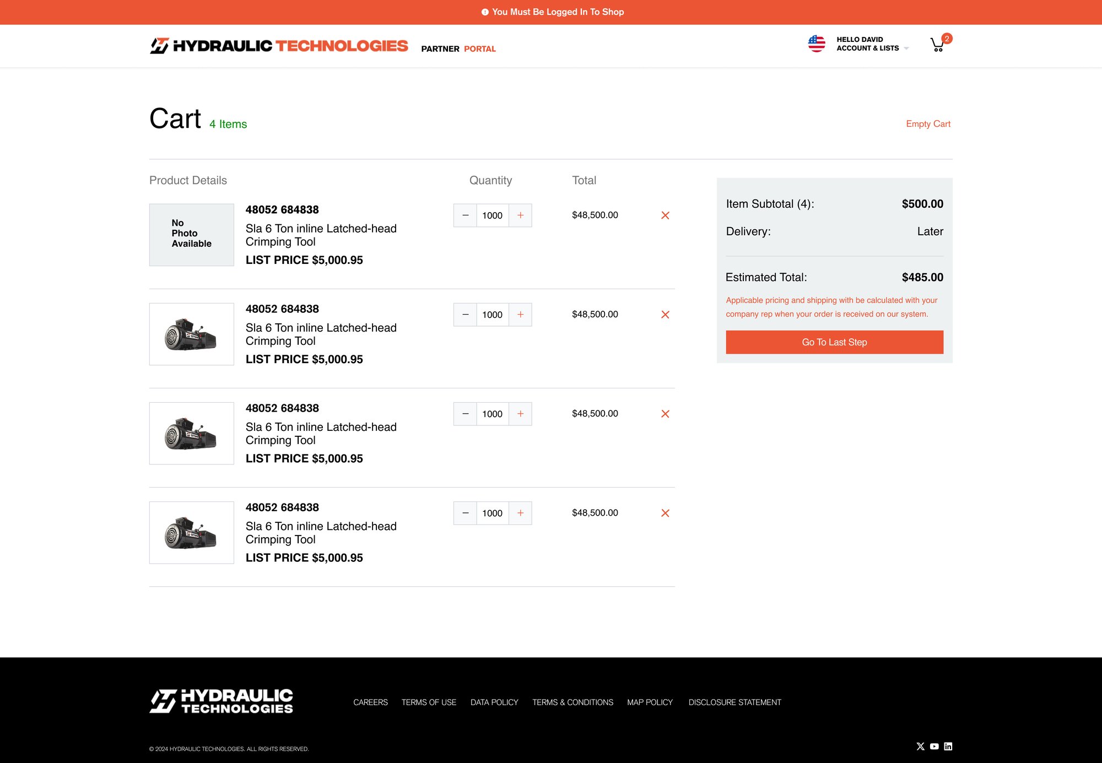Screen dimensions: 1102x763
Task: Click the Hydraulic Technologies header logo
Action: click(279, 46)
